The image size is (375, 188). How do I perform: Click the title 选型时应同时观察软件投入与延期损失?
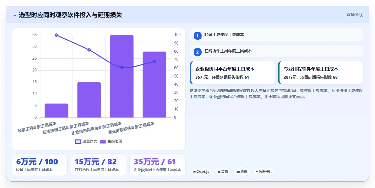point(70,15)
